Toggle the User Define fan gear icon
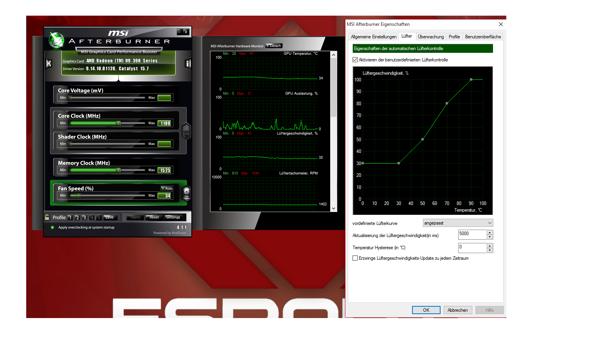 coord(187,193)
